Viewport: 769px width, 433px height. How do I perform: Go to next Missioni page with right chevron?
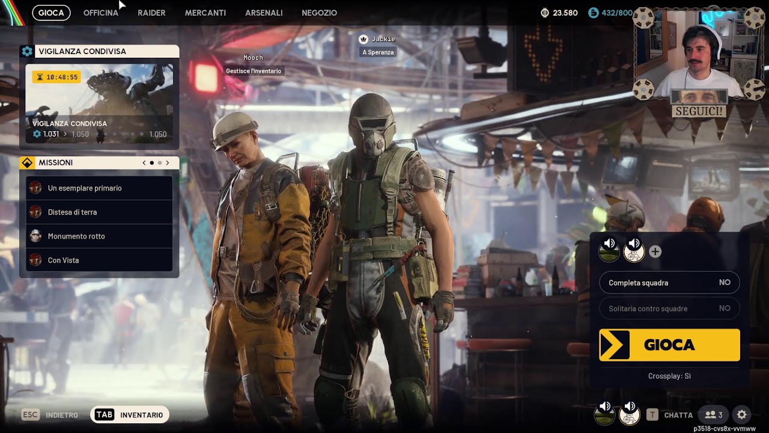click(x=168, y=162)
